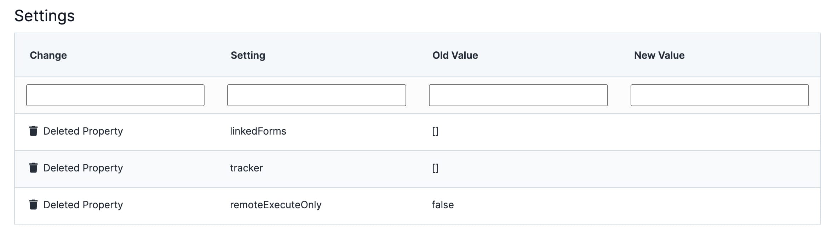Focus the New Value filter field
Viewport: 833px width, 238px height.
click(x=720, y=95)
